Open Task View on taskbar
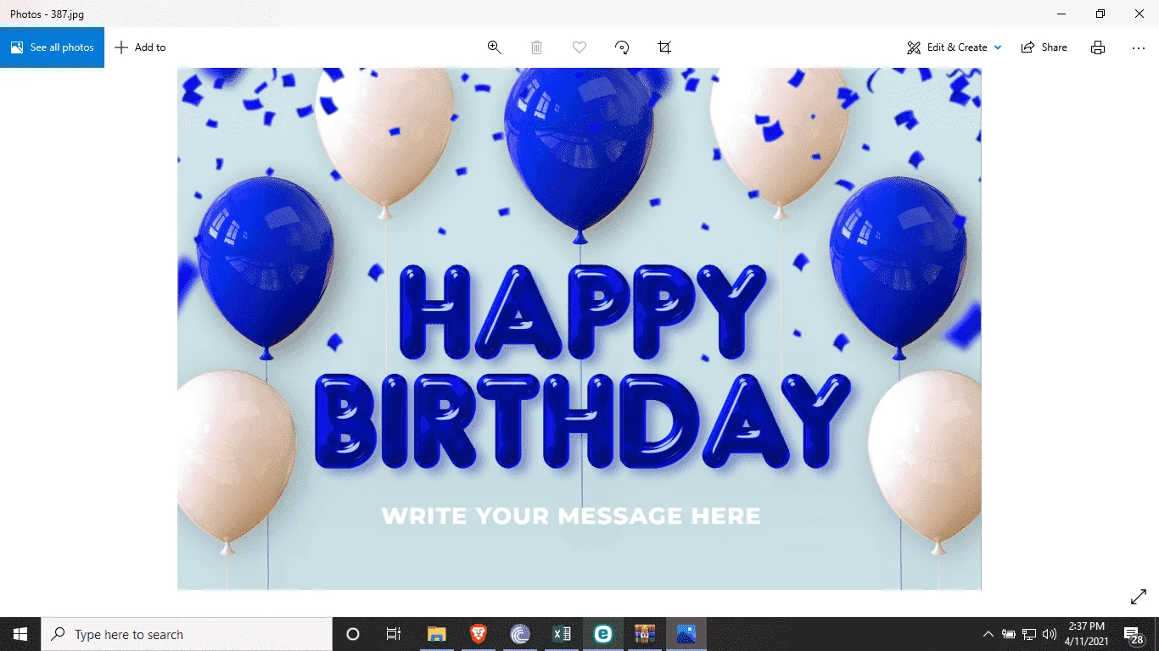The width and height of the screenshot is (1159, 651). click(x=394, y=634)
